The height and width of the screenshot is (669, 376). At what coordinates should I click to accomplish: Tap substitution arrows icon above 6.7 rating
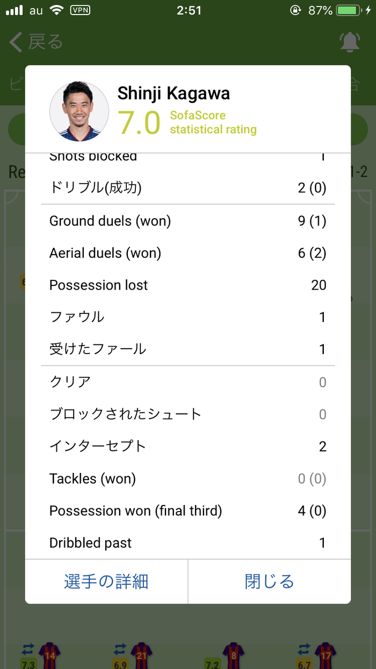point(304,649)
